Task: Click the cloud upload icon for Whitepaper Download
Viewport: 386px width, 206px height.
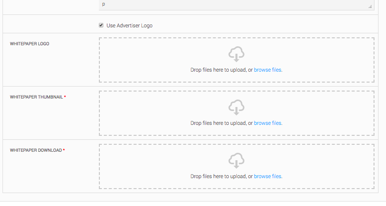Action: pos(236,160)
